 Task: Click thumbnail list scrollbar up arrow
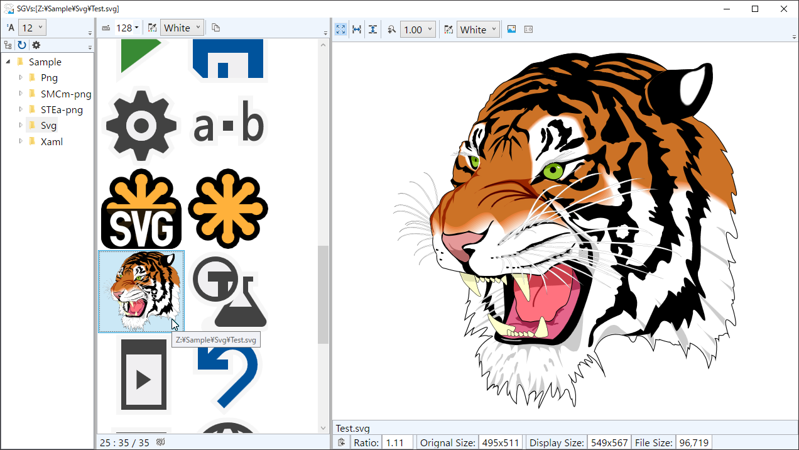tap(323, 45)
